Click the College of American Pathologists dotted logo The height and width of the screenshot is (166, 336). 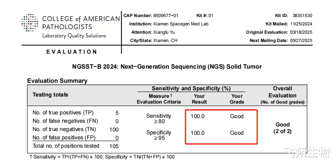coord(30,23)
